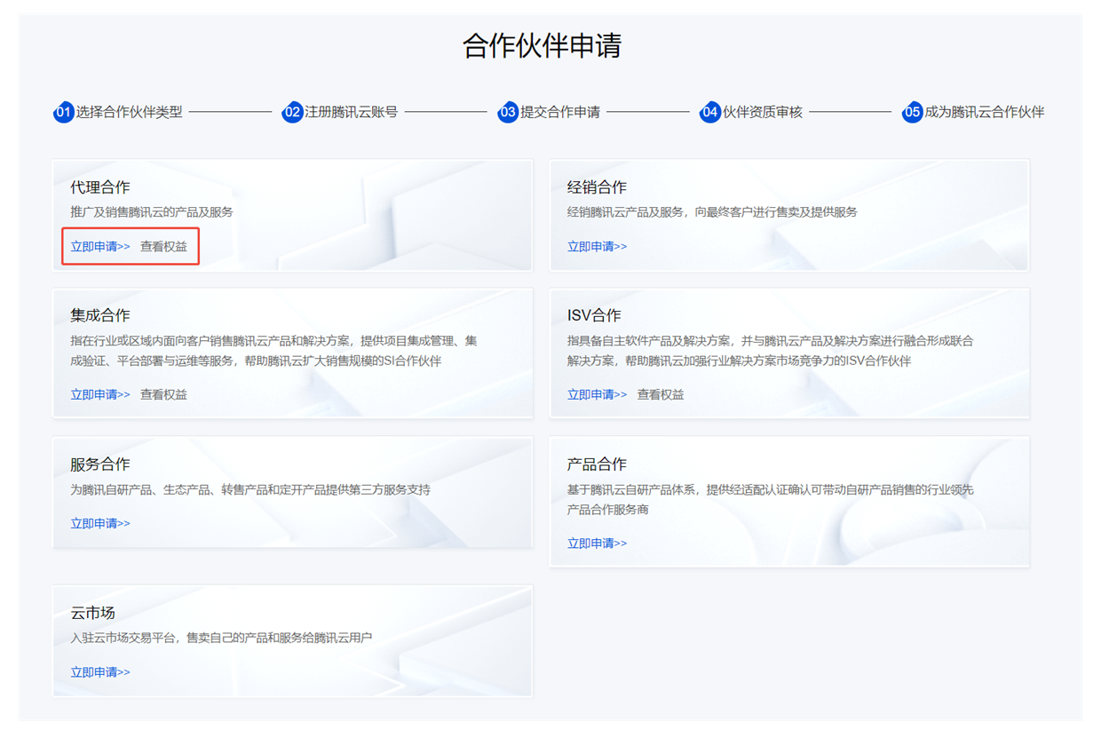Click 立即申请>> in the ISV合作 card
1093x738 pixels.
(597, 394)
